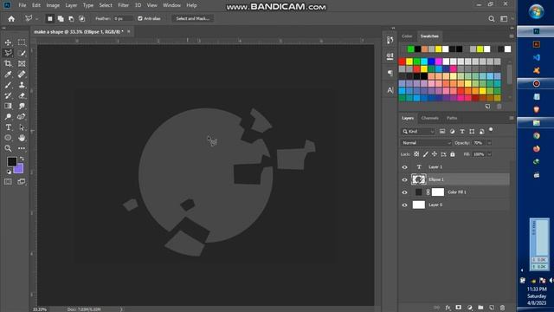Click the Add to selection button
Screen dimensions: 554x312
coord(61,19)
